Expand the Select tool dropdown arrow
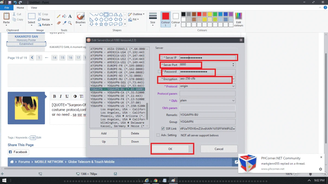Viewport: 328px width, 184px height. [32, 25]
